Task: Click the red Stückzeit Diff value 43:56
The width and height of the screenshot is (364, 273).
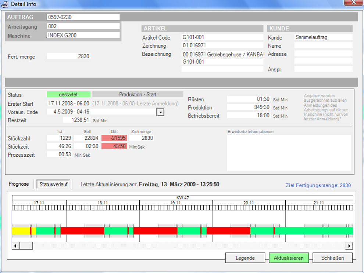Action: tap(114, 146)
